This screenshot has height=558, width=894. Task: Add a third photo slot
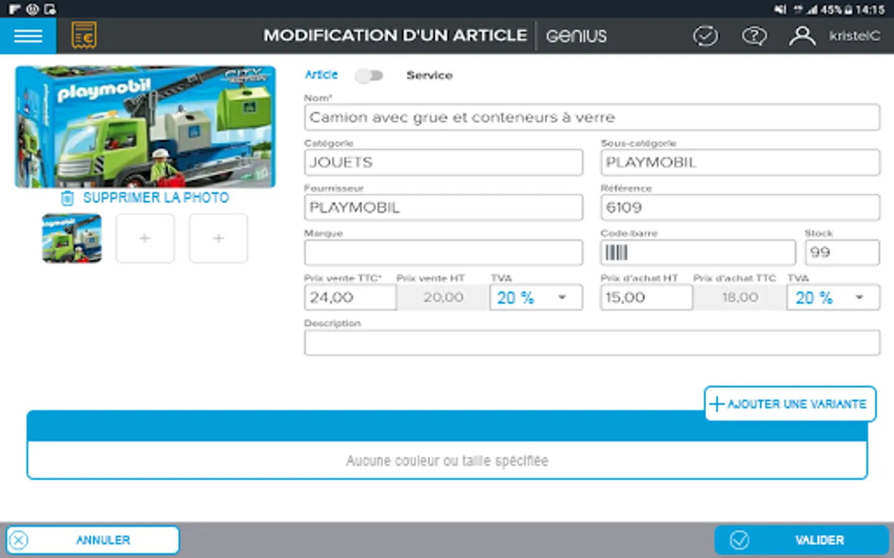click(x=219, y=238)
